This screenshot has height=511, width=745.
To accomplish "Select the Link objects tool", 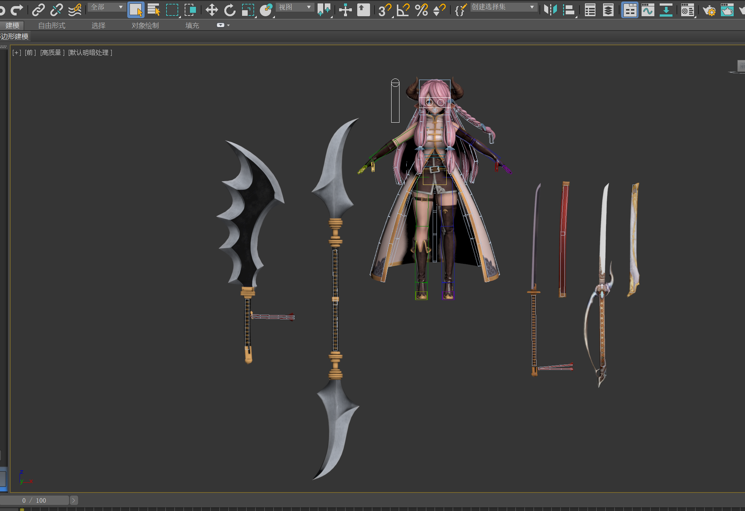I will click(38, 9).
